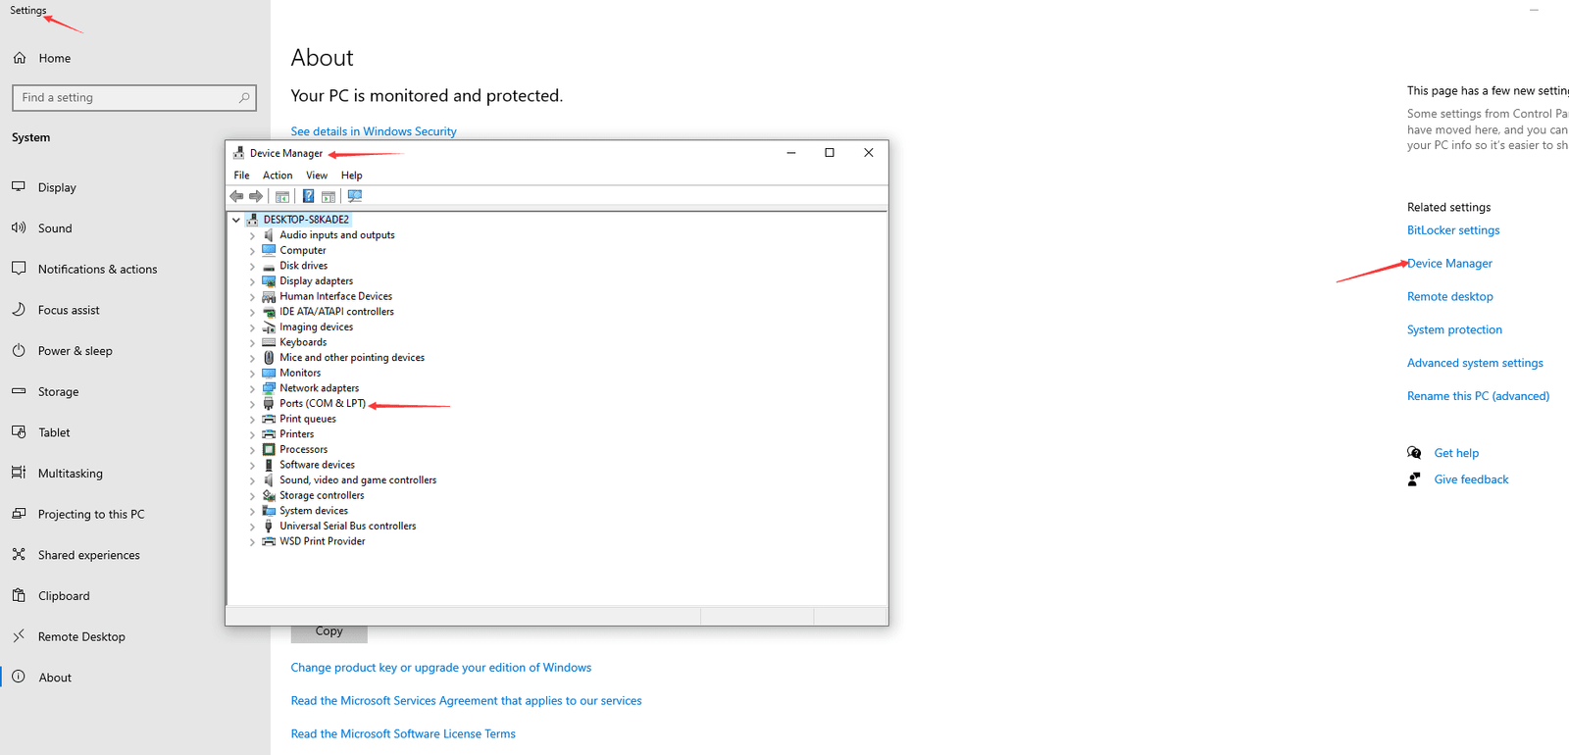
Task: Open BitLocker settings link
Action: click(x=1453, y=230)
